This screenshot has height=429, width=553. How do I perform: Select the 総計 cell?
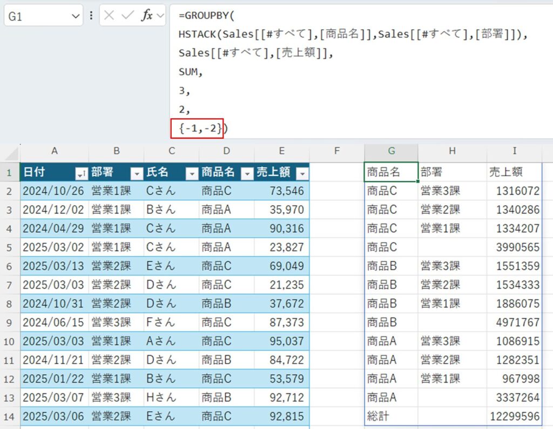[392, 416]
